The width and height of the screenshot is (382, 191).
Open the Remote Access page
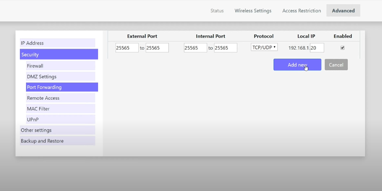pyautogui.click(x=60, y=98)
